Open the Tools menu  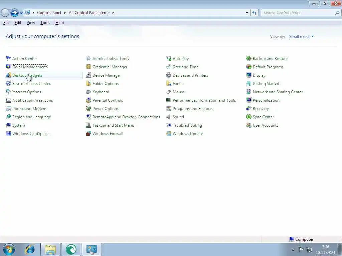[x=45, y=23]
